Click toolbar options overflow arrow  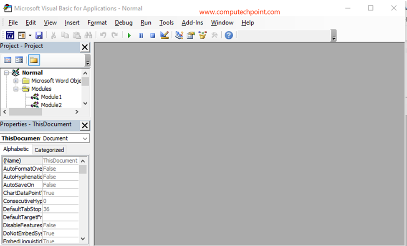[x=334, y=36]
